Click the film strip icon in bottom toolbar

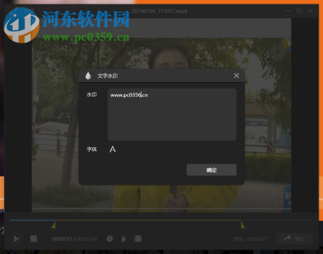click(138, 238)
